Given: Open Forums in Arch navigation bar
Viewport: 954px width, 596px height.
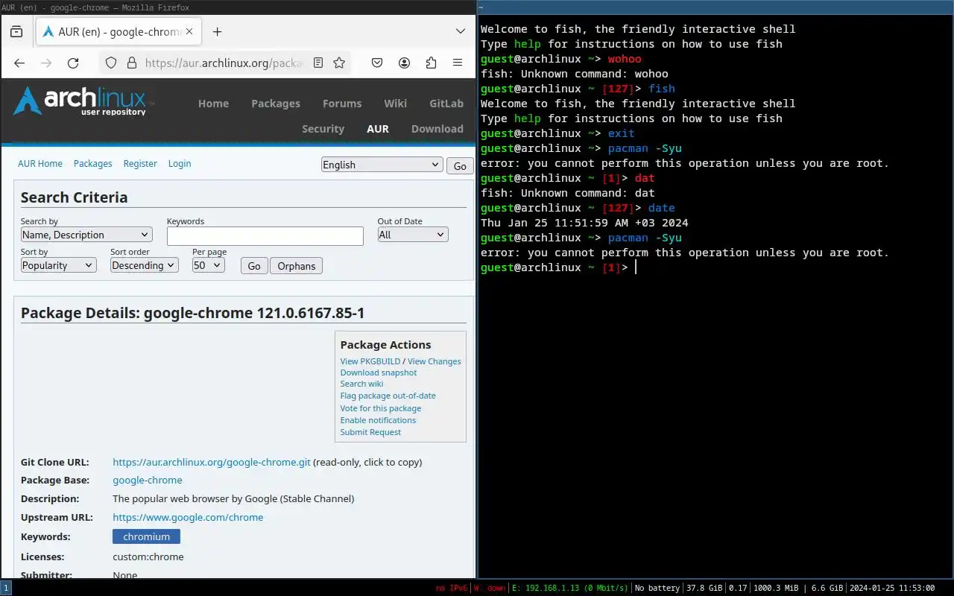Looking at the screenshot, I should [x=342, y=104].
